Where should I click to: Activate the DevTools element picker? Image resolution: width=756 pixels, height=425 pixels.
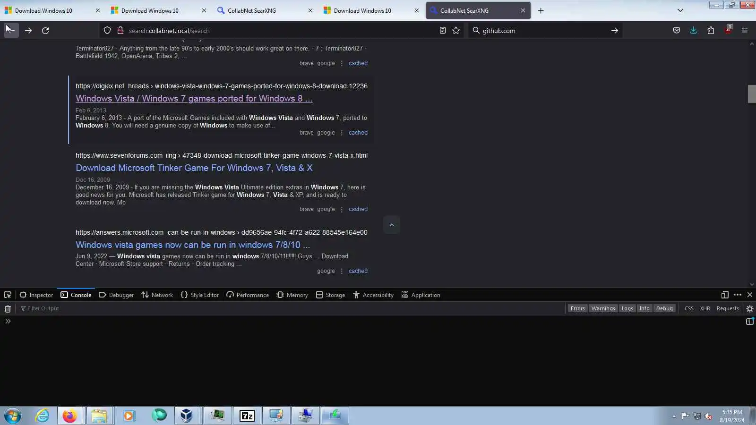point(8,295)
